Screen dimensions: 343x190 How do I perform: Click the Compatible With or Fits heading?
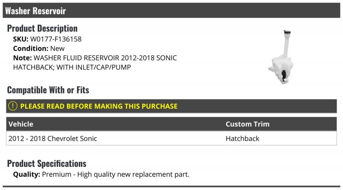(x=48, y=90)
